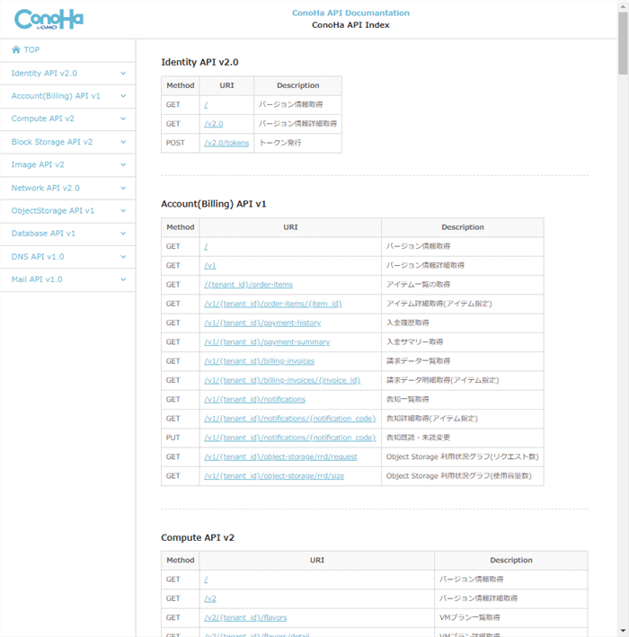Click the object-storage/rrd/request link
The width and height of the screenshot is (629, 637).
click(280, 456)
